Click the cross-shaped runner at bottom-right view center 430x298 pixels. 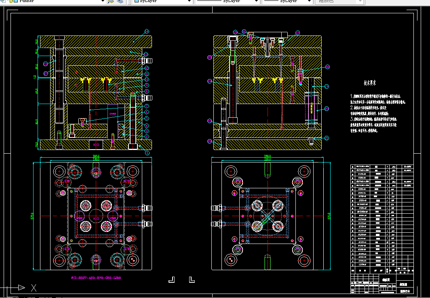click(267, 216)
